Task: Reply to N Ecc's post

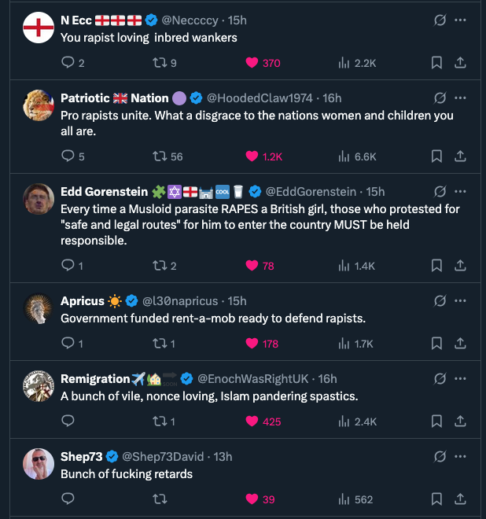Action: click(68, 63)
